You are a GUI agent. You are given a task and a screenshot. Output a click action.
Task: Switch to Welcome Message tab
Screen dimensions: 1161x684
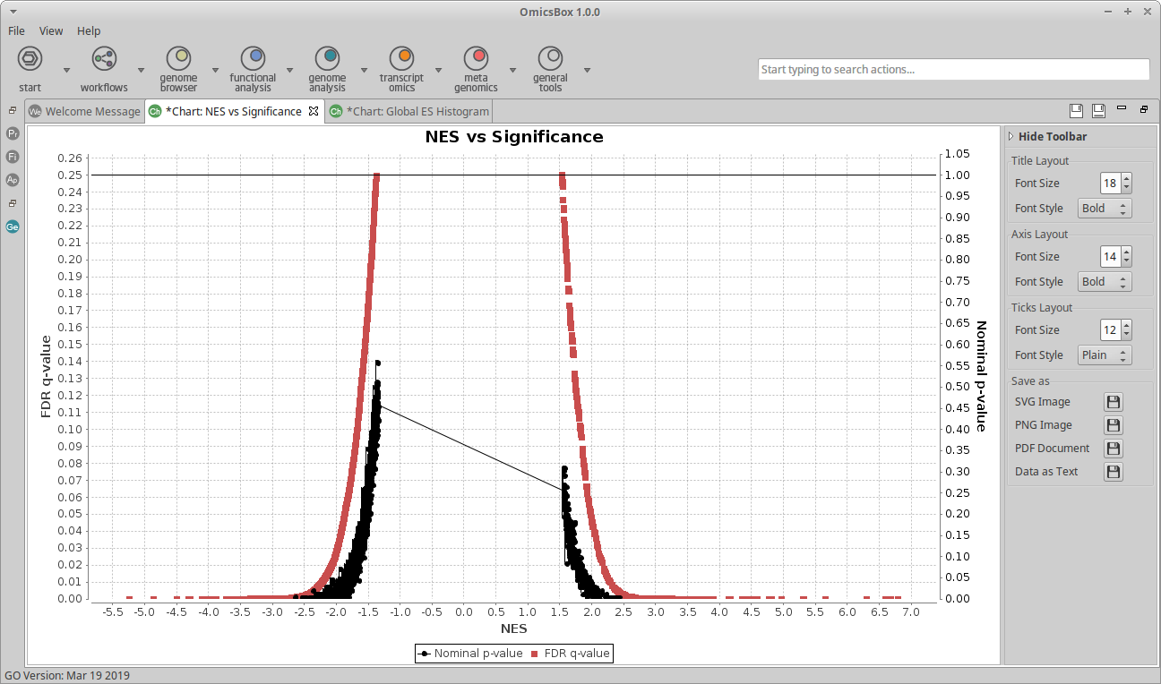coord(84,112)
